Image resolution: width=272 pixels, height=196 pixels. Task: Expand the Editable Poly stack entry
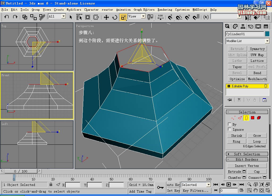[x=229, y=86]
